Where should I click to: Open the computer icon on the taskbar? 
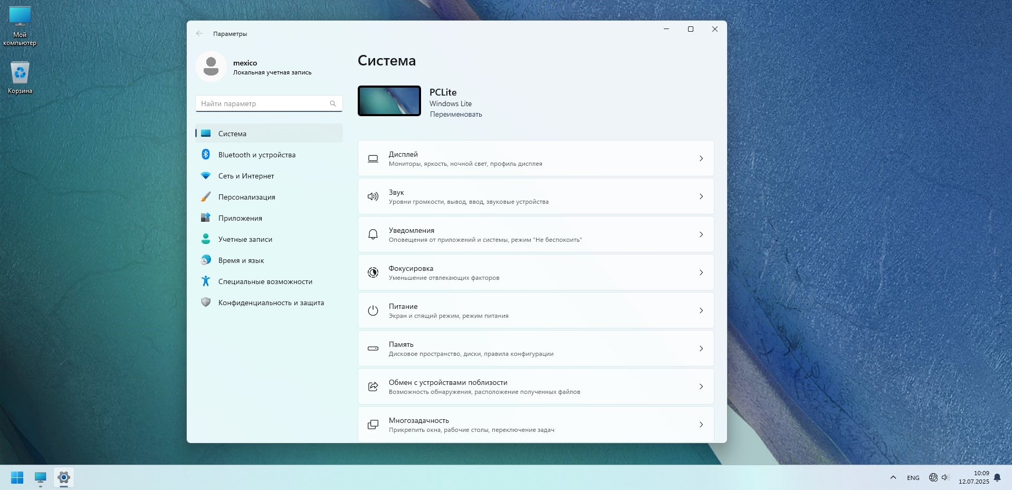coord(41,478)
